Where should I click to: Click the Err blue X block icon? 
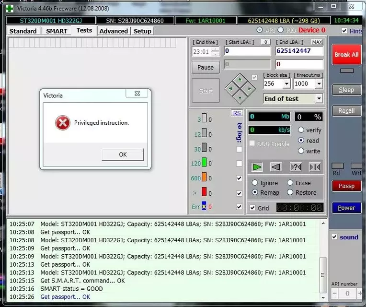coord(204,206)
